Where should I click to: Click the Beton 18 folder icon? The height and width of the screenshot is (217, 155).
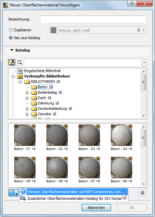(34, 87)
